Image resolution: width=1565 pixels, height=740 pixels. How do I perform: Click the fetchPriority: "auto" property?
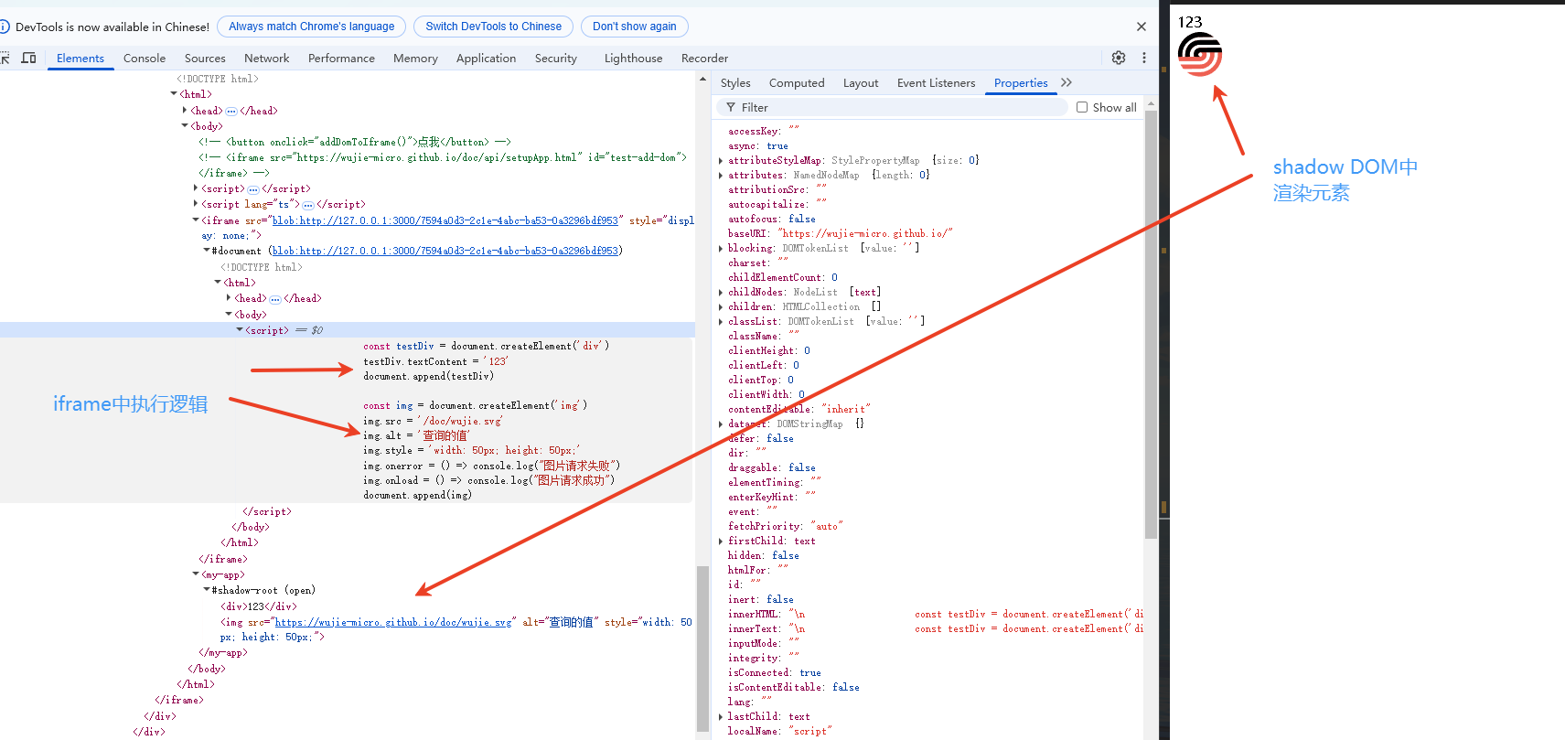[786, 526]
